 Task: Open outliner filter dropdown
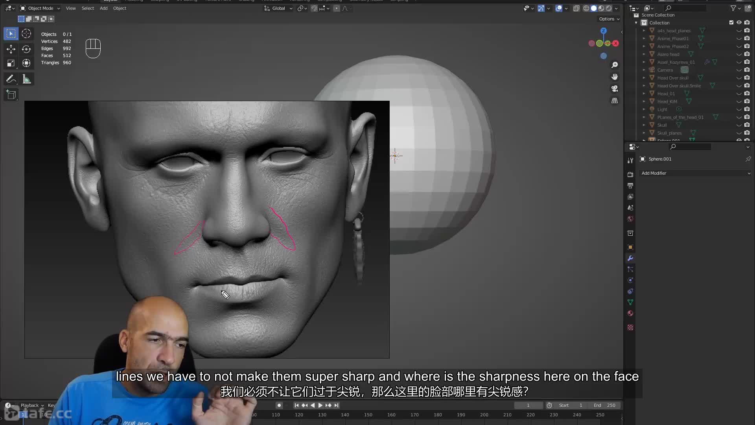[x=735, y=8]
